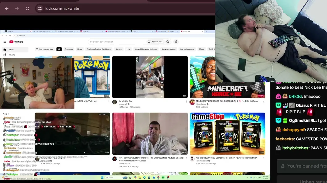
Task: Open IShowSpeed channel avatar
Action: 192,102
